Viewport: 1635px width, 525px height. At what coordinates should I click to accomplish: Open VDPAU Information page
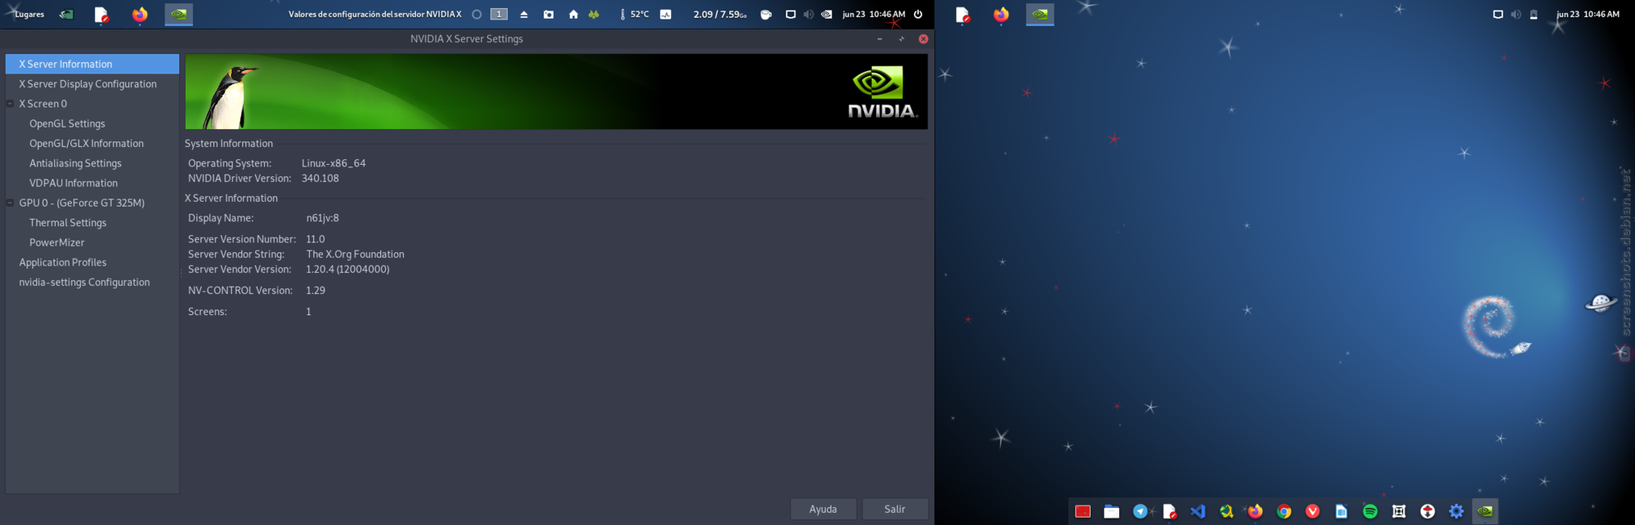tap(74, 183)
